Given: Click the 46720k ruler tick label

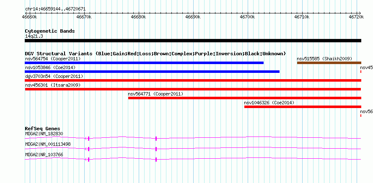Looking at the screenshot, I should tap(357, 17).
